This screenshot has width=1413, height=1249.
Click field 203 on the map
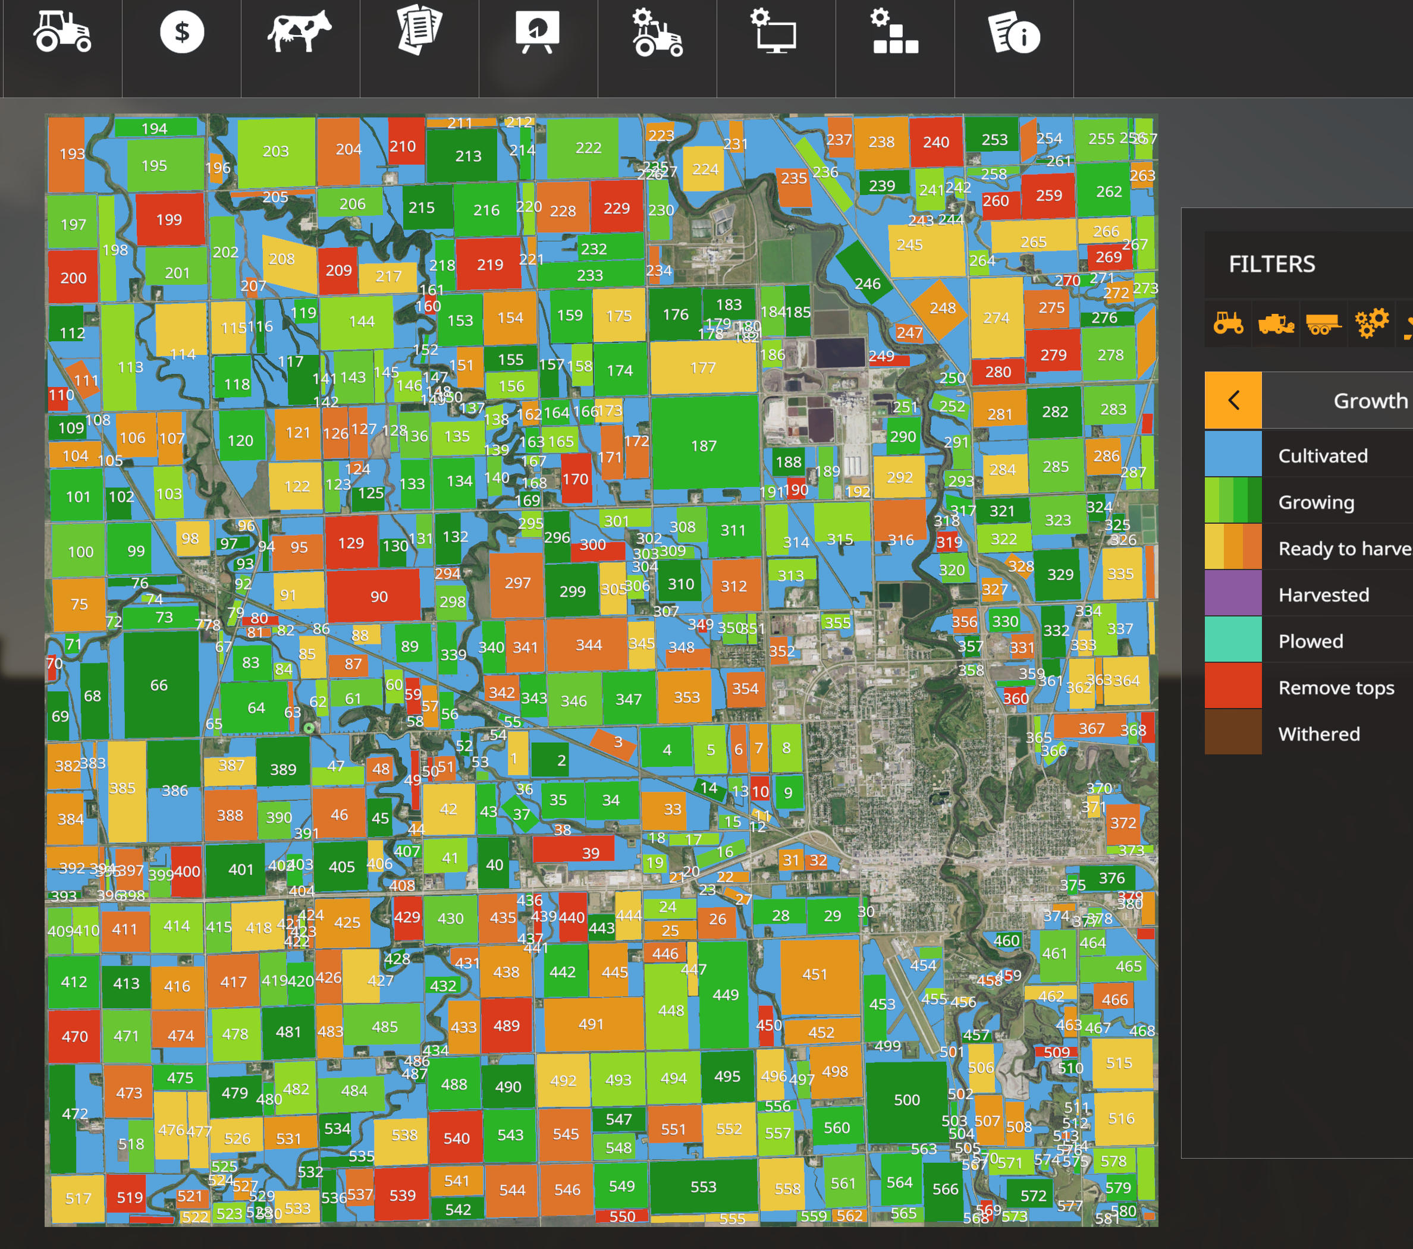click(x=276, y=152)
